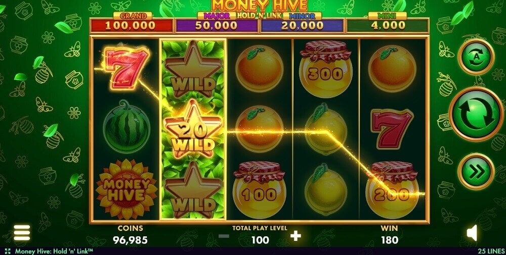Toggle fullscreen icon beside game title
Screen dimensions: 506x255
coord(8,251)
